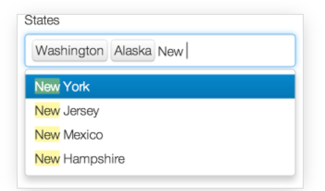This screenshot has width=325, height=191.
Task: Click the blank blue area of the New York row
Action: [x=192, y=86]
